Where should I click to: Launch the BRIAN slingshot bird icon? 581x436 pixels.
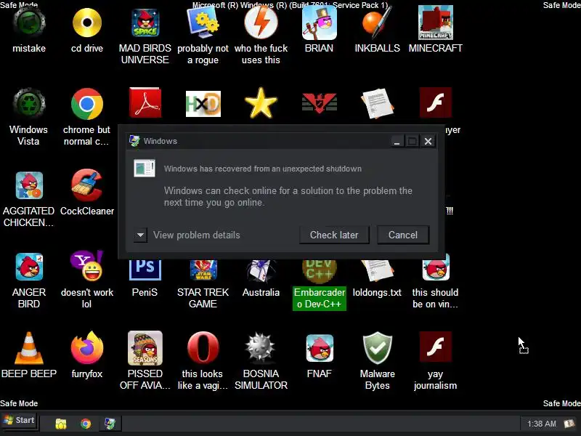tap(319, 23)
